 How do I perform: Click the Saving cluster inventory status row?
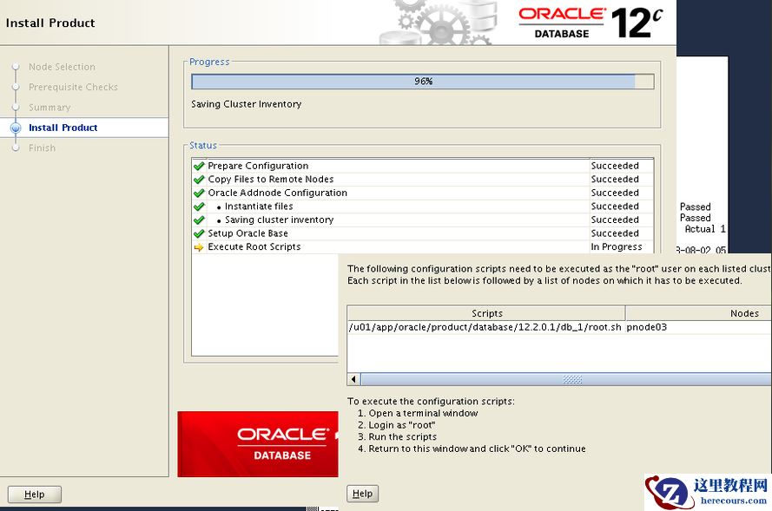tap(422, 219)
